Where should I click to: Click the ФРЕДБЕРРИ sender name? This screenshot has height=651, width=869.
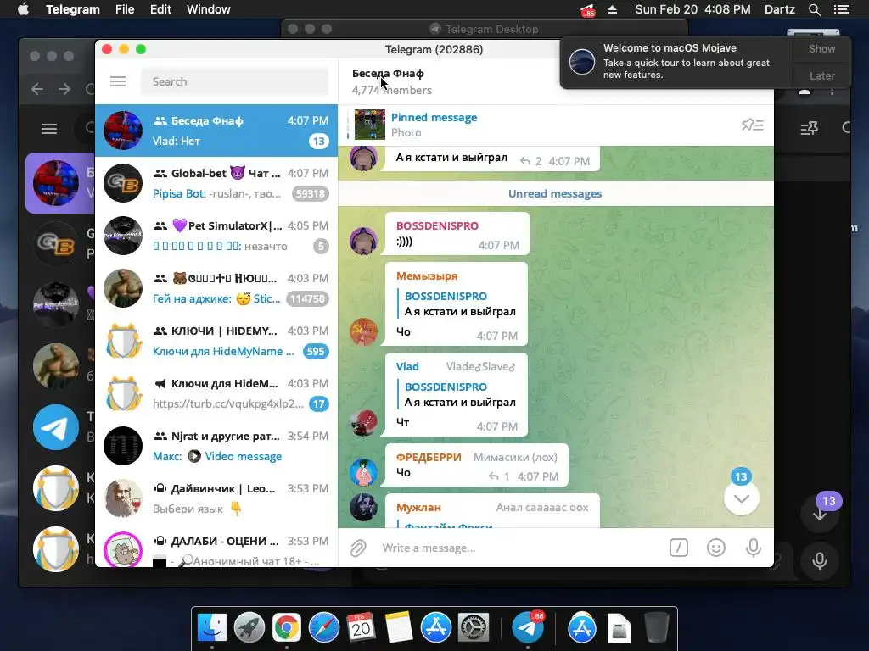pos(429,457)
